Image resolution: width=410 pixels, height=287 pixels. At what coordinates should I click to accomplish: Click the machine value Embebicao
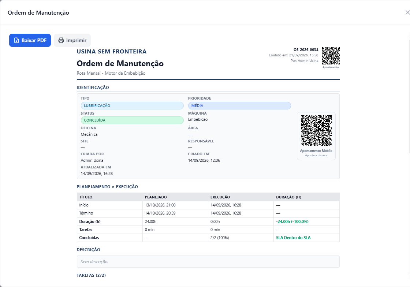click(198, 119)
